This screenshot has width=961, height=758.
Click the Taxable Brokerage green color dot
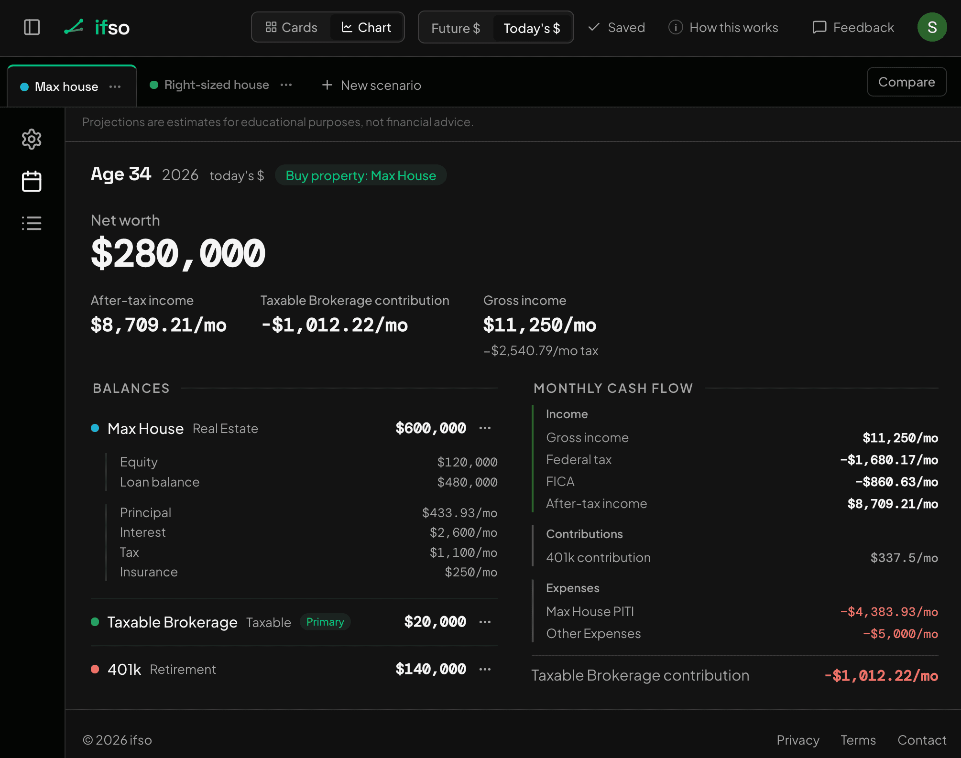tap(95, 622)
